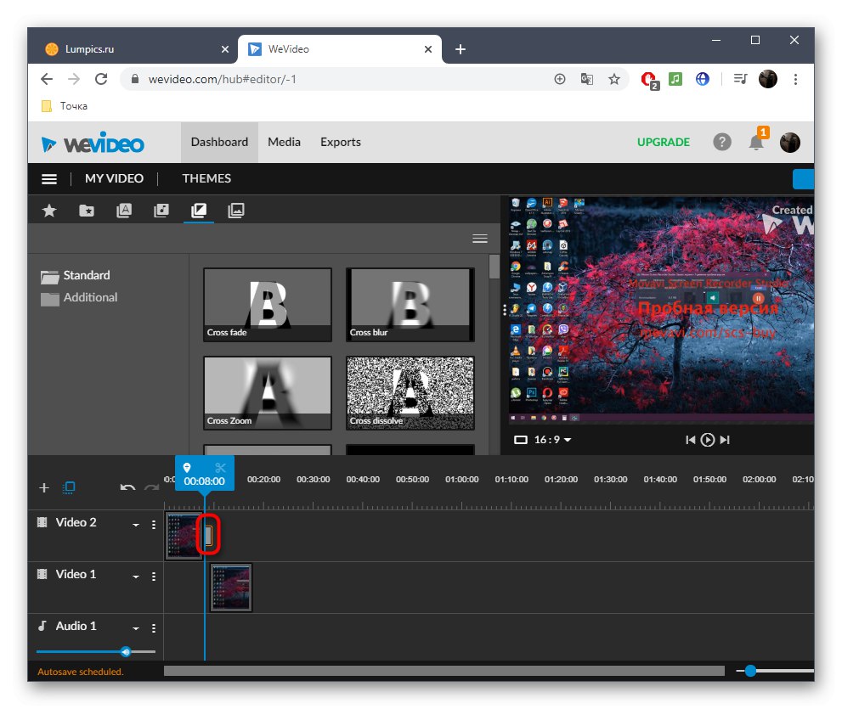Screen dimensions: 842x709
Task: Click the undo icon above the timeline
Action: [127, 487]
